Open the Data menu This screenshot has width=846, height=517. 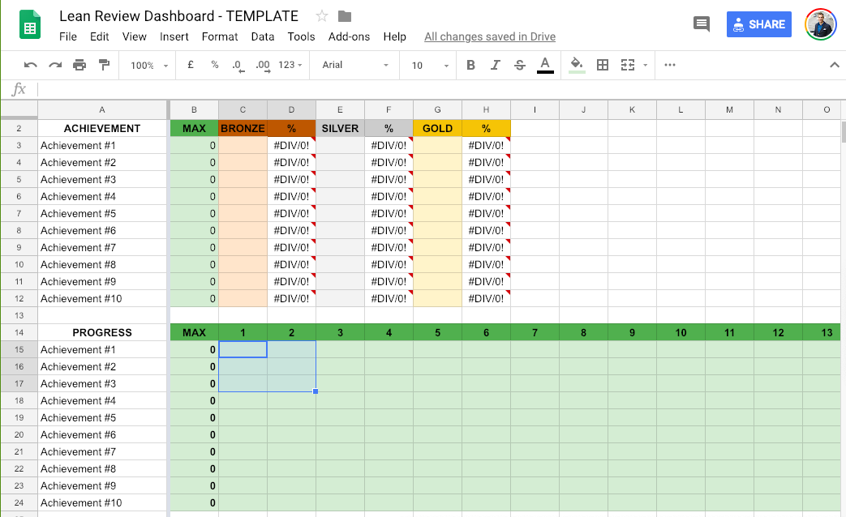coord(263,36)
